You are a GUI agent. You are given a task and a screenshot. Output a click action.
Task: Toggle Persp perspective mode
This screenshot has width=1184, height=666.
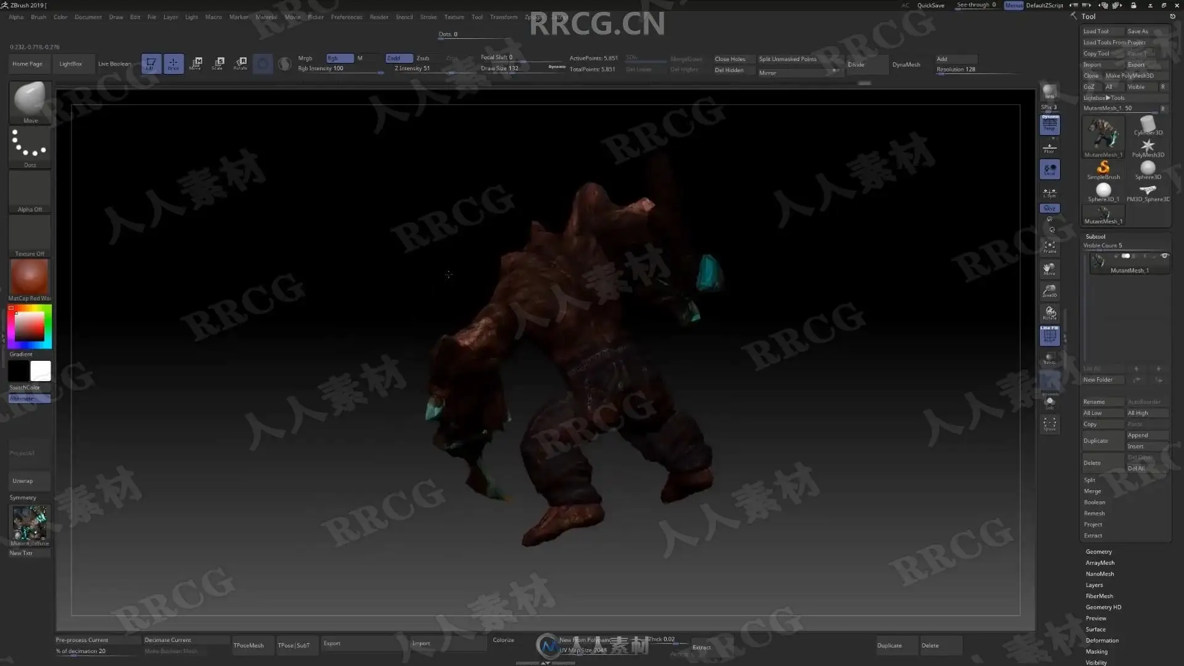pyautogui.click(x=1050, y=125)
